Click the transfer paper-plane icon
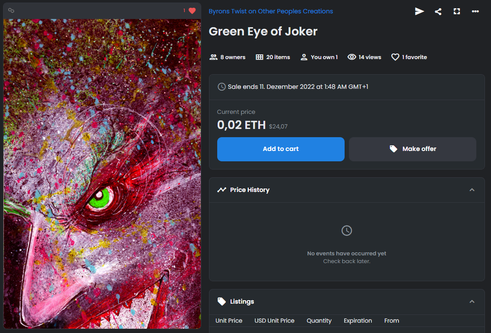The height and width of the screenshot is (333, 491). [x=419, y=11]
